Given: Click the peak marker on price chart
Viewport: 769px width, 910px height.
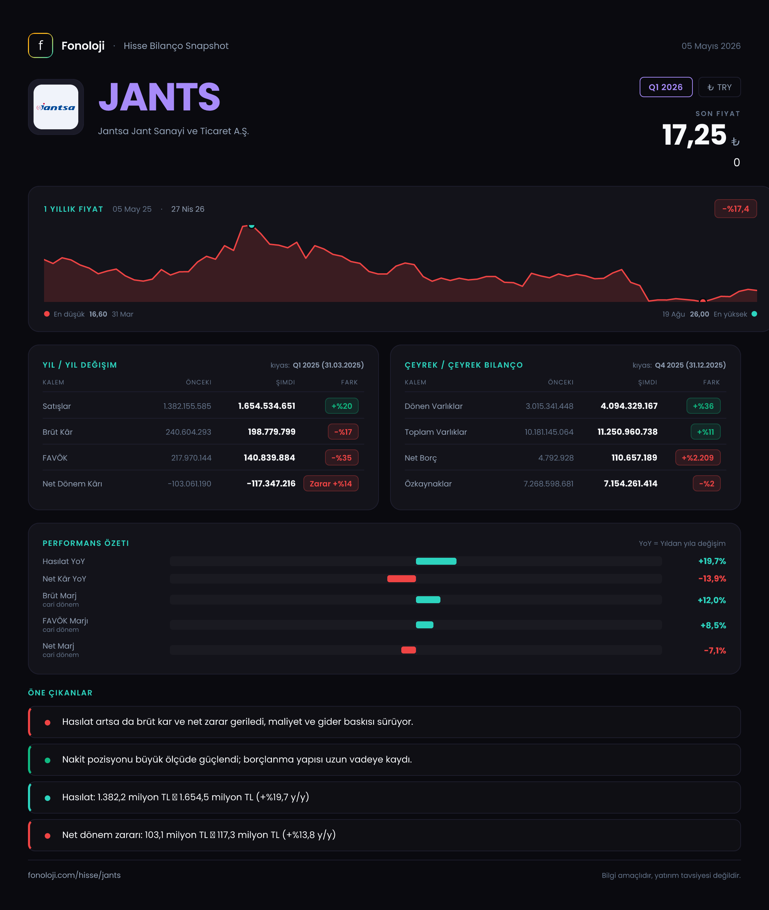Looking at the screenshot, I should [252, 226].
